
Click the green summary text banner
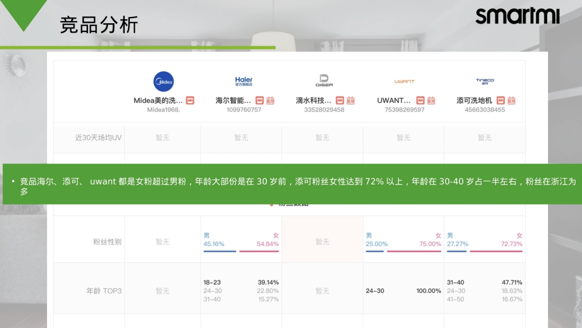coord(292,184)
